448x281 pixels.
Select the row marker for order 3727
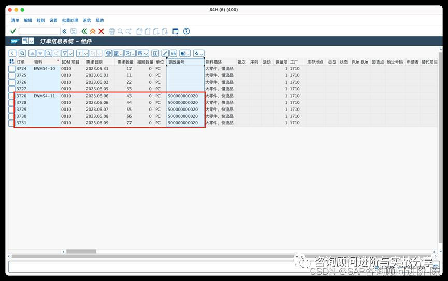tap(11, 89)
